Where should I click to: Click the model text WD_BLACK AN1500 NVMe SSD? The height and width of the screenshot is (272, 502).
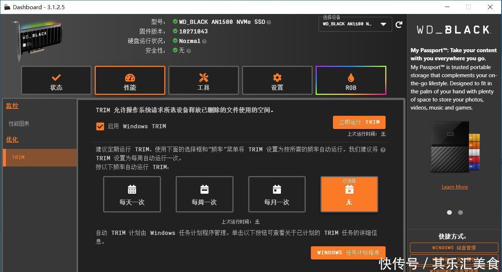click(222, 22)
